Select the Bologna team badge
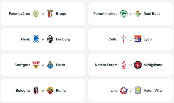Viewport: 174px width, 103px height. click(x=36, y=90)
